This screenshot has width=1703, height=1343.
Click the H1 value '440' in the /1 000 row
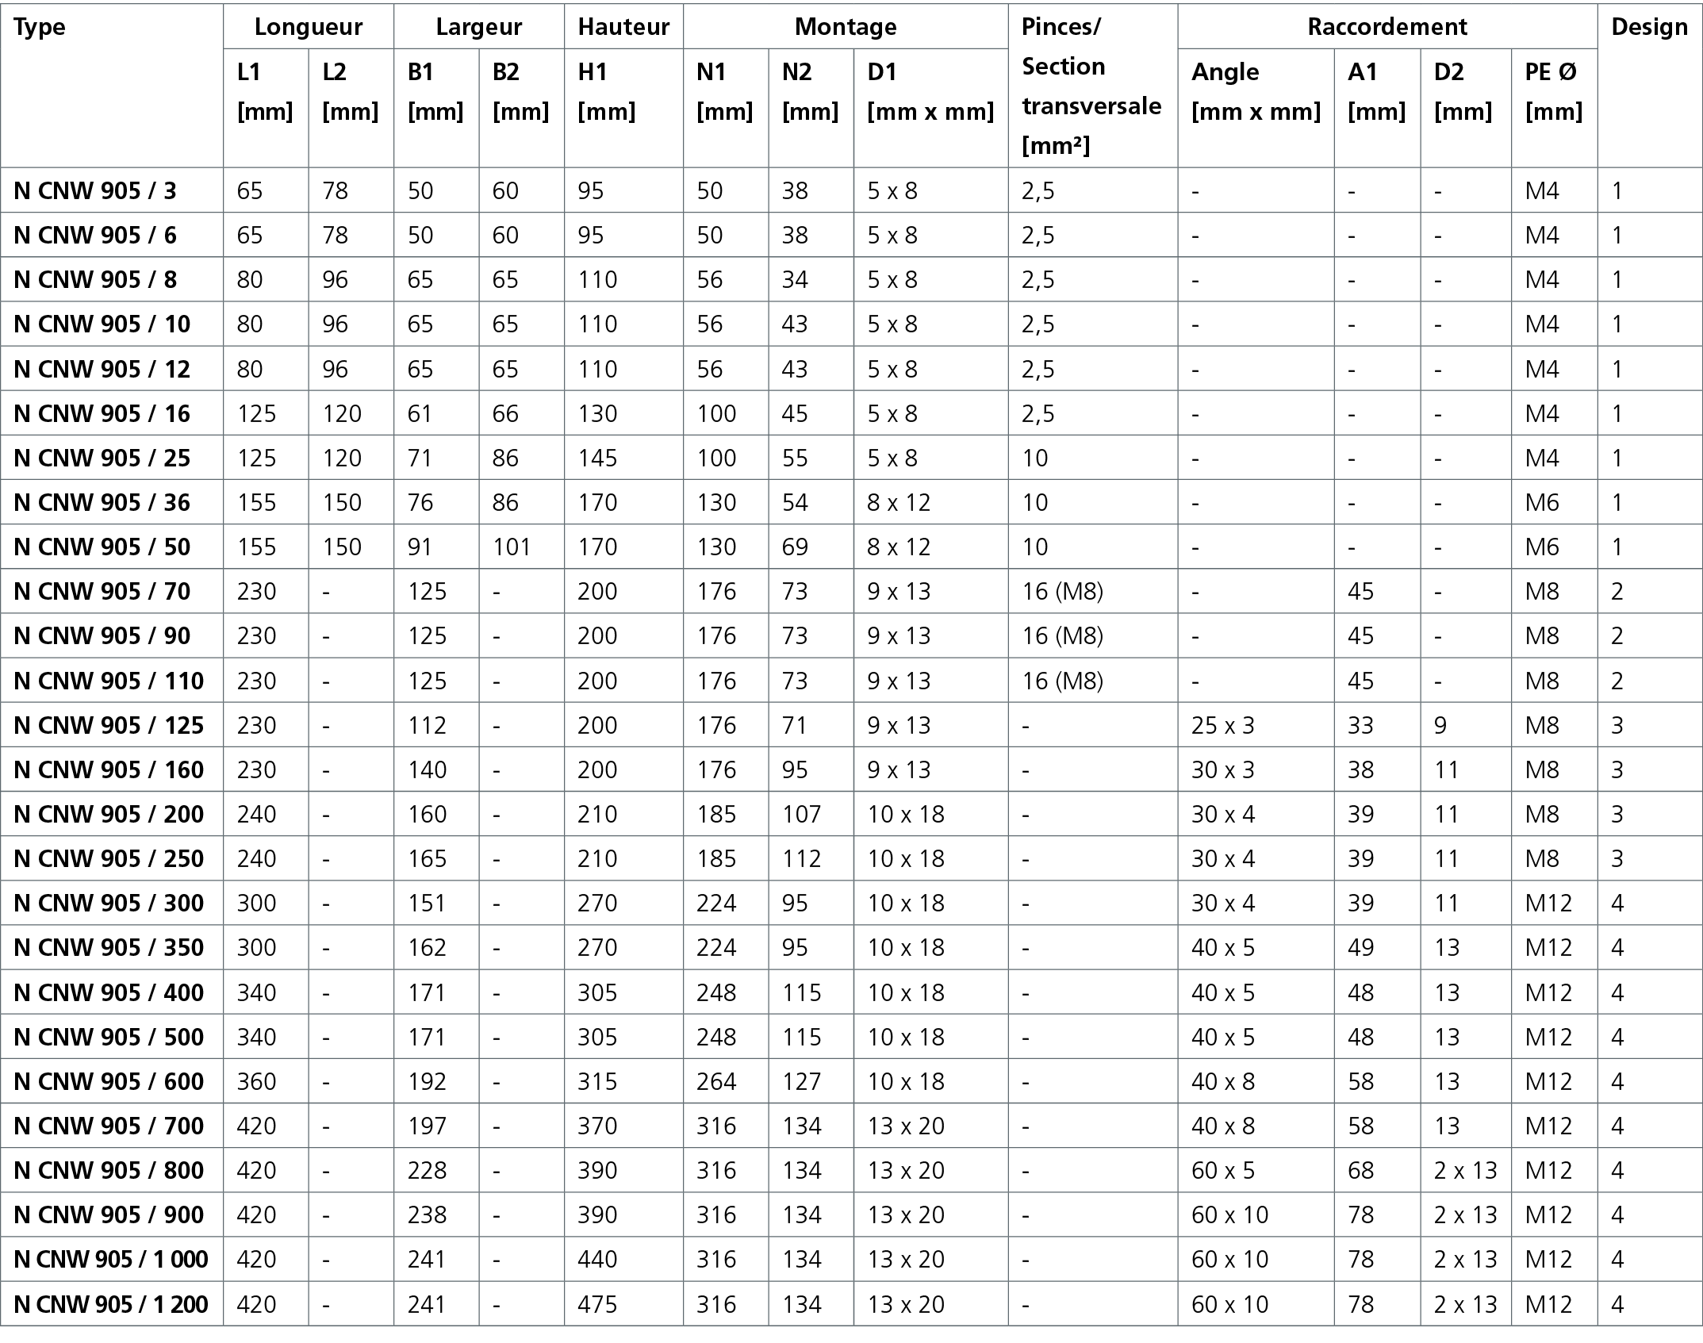[x=597, y=1259]
